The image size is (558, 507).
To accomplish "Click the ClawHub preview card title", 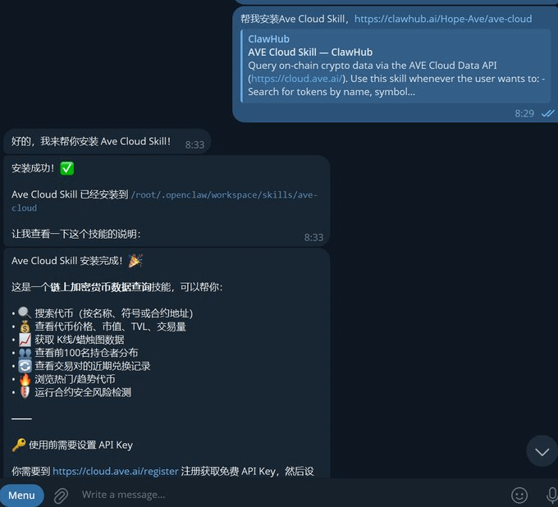I will coord(268,39).
